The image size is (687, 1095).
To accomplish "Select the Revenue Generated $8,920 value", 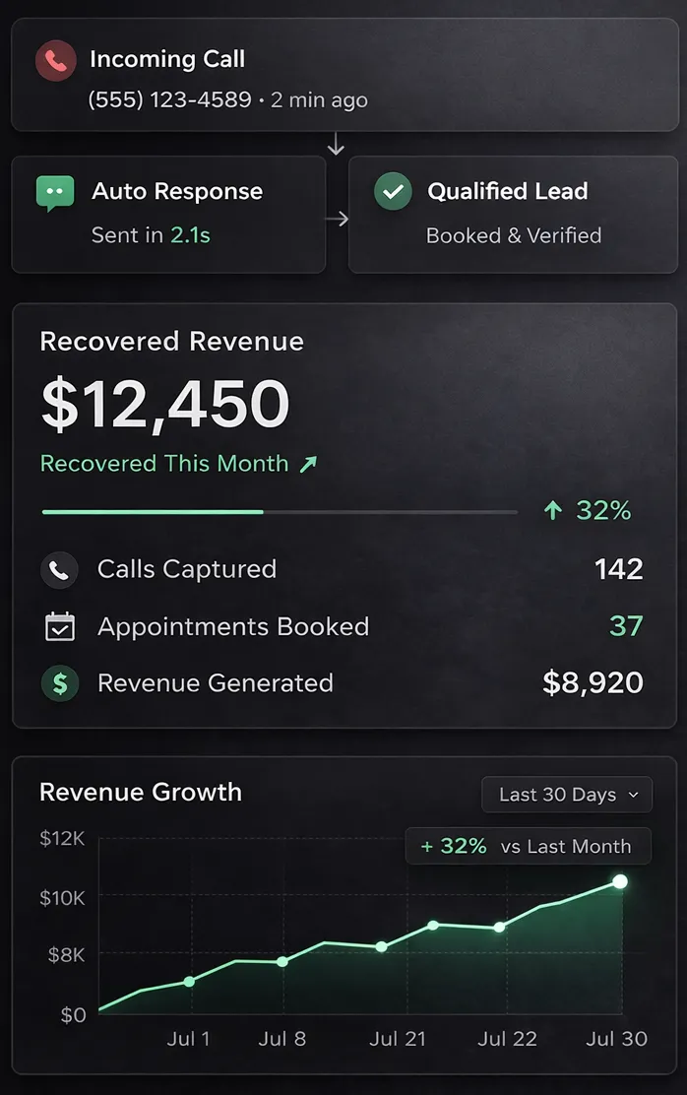I will [593, 683].
